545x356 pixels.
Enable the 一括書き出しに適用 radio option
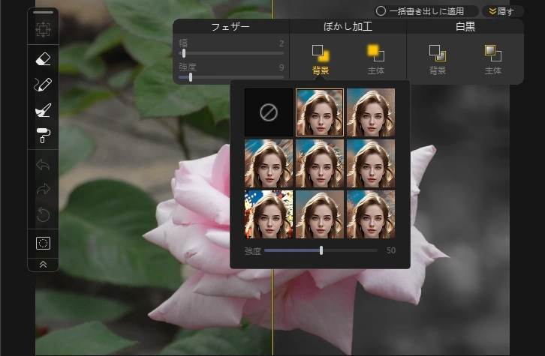pyautogui.click(x=381, y=11)
